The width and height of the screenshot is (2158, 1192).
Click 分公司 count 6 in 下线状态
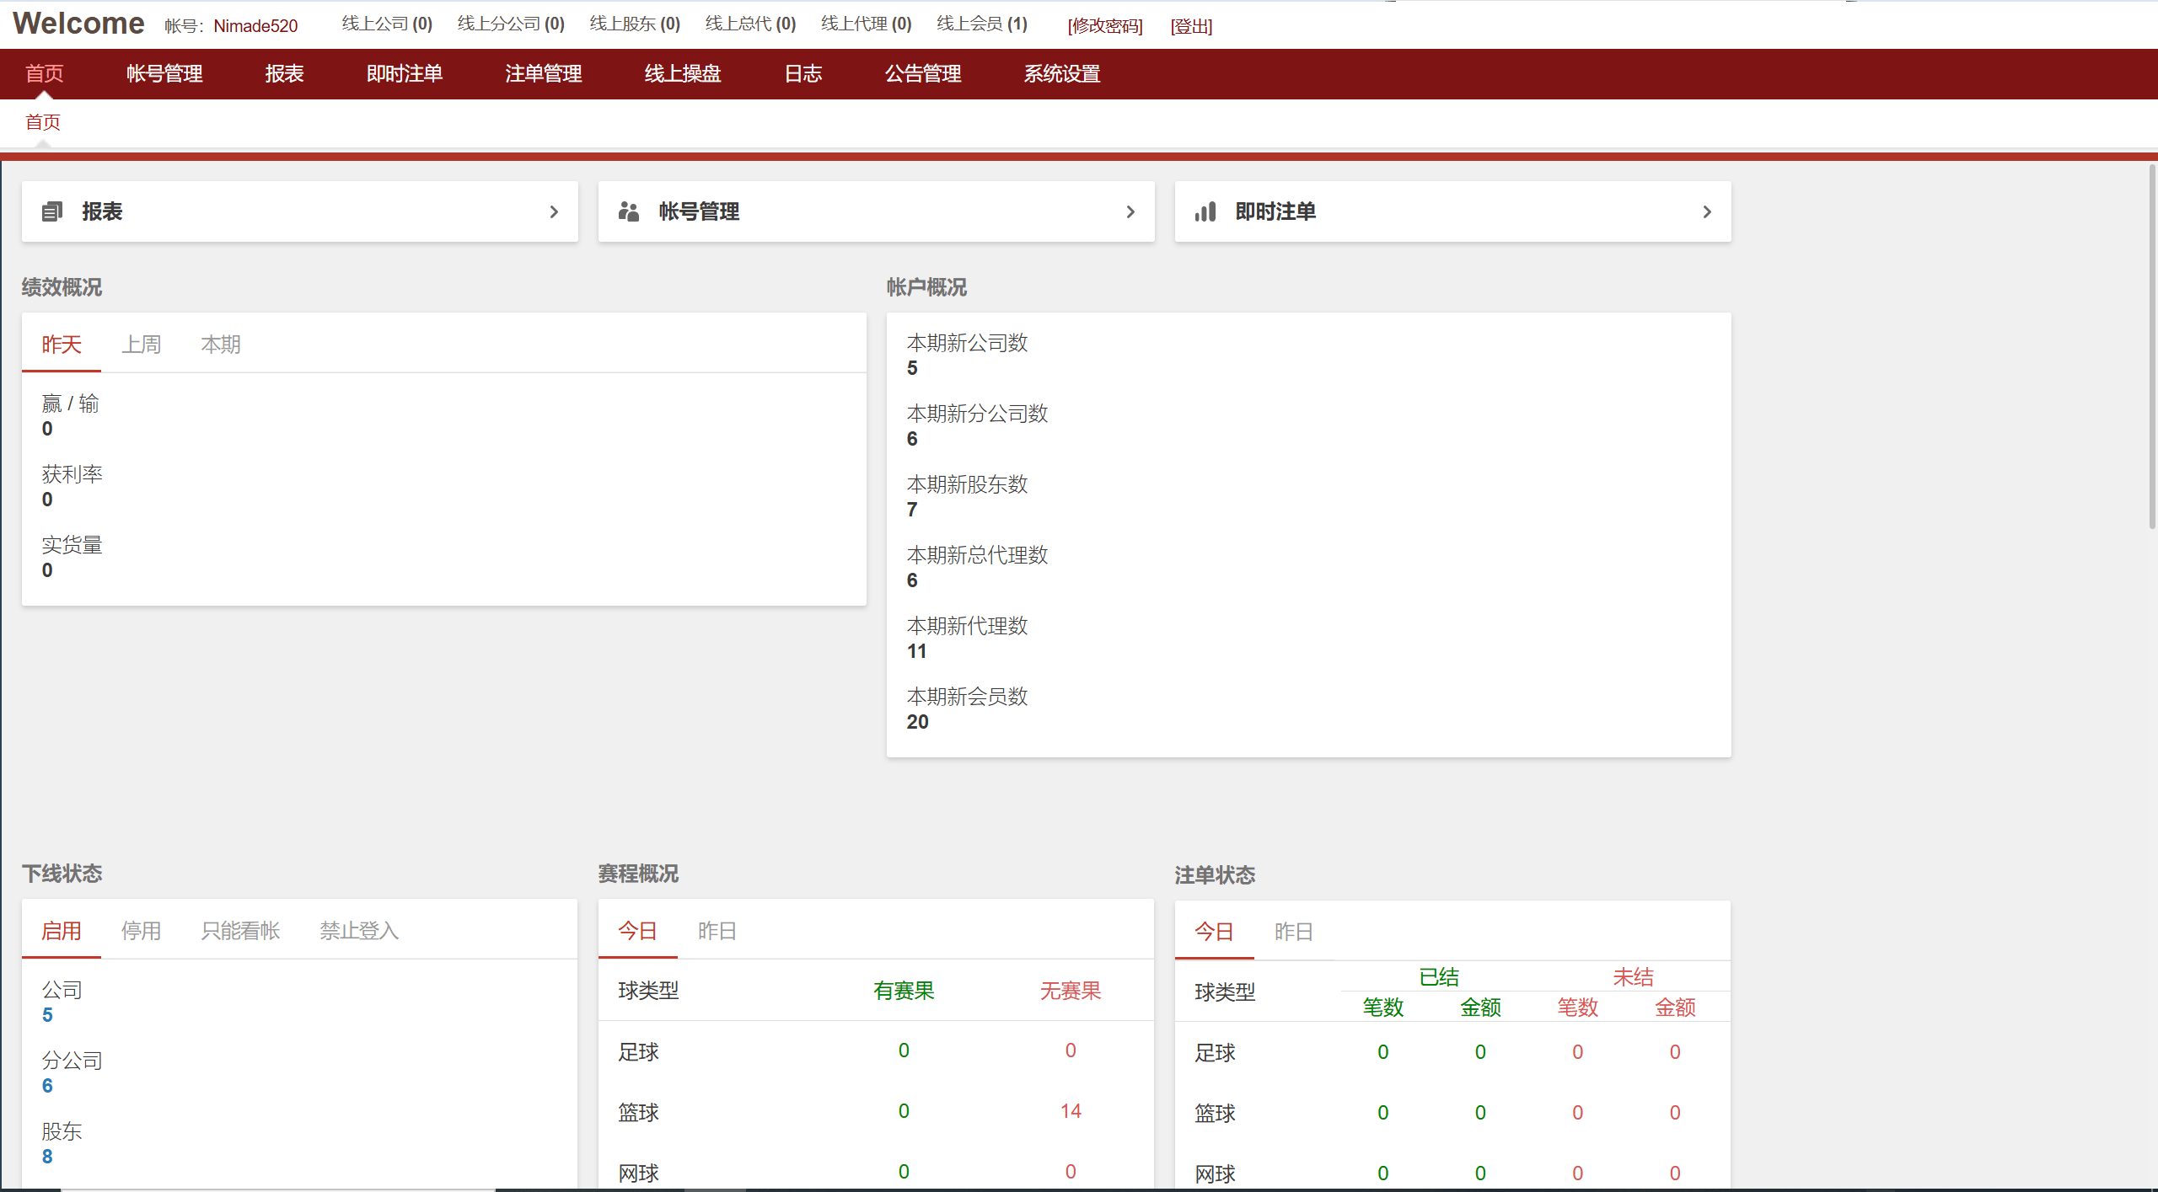click(x=47, y=1086)
